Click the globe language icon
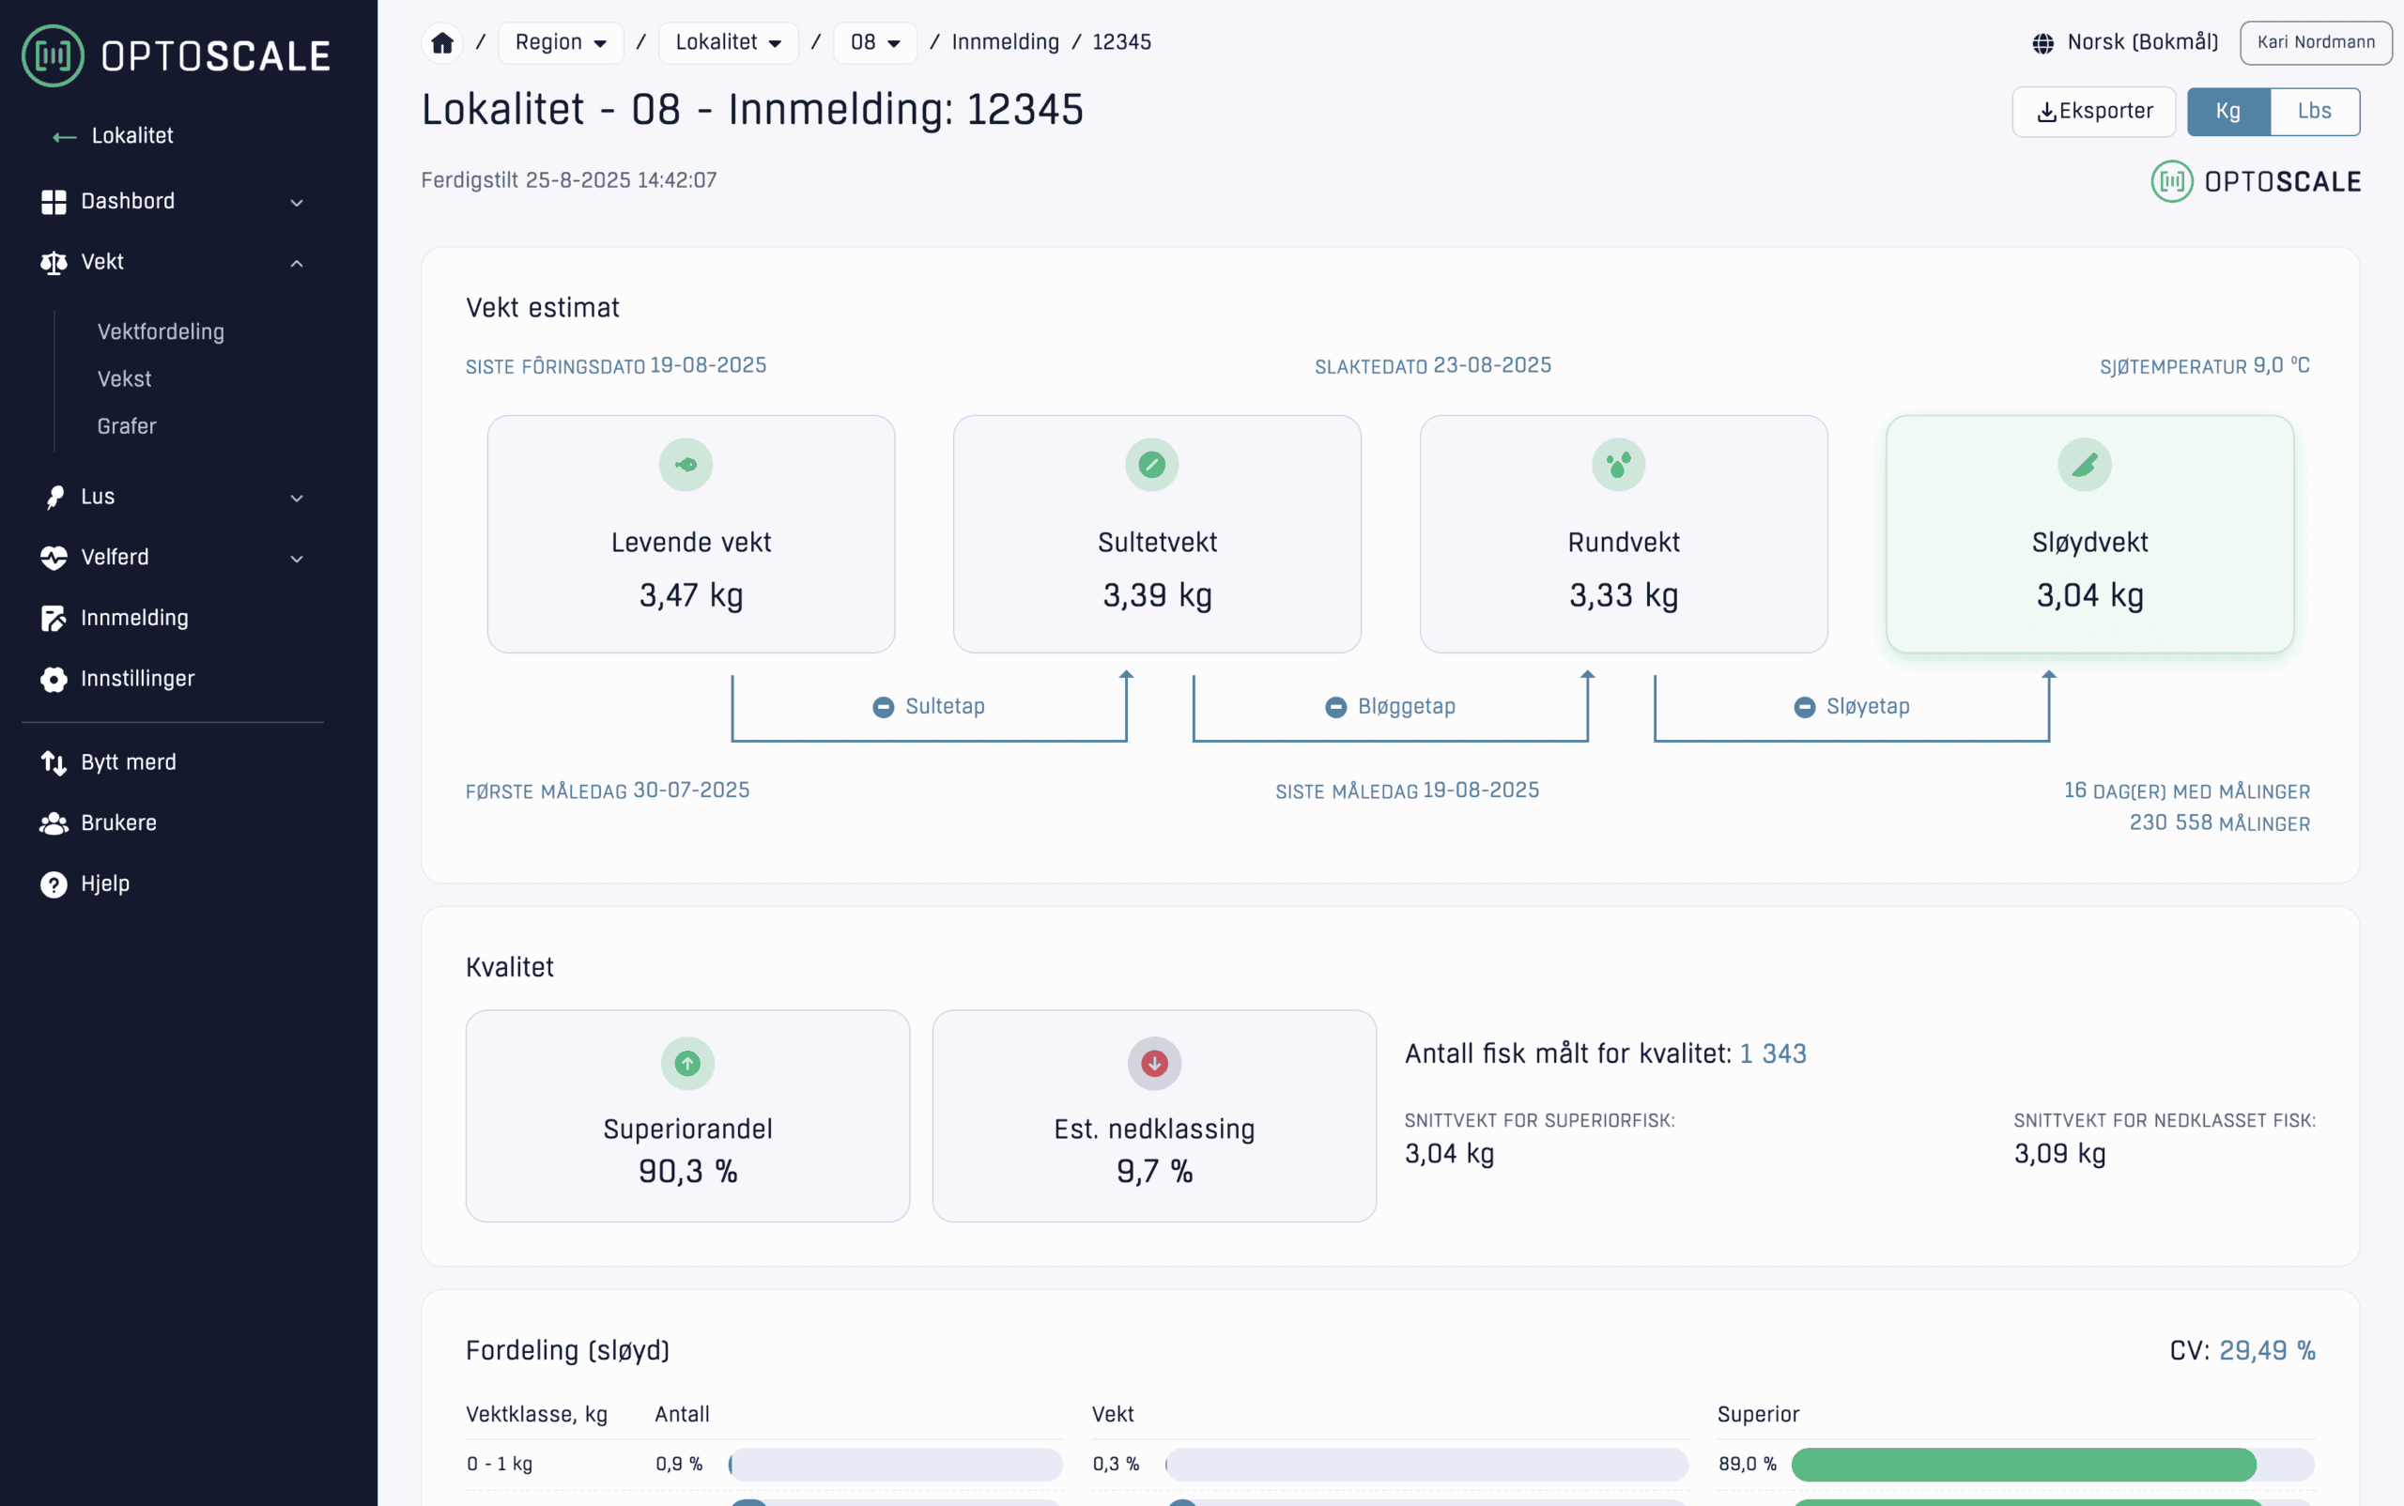 pyautogui.click(x=2042, y=43)
